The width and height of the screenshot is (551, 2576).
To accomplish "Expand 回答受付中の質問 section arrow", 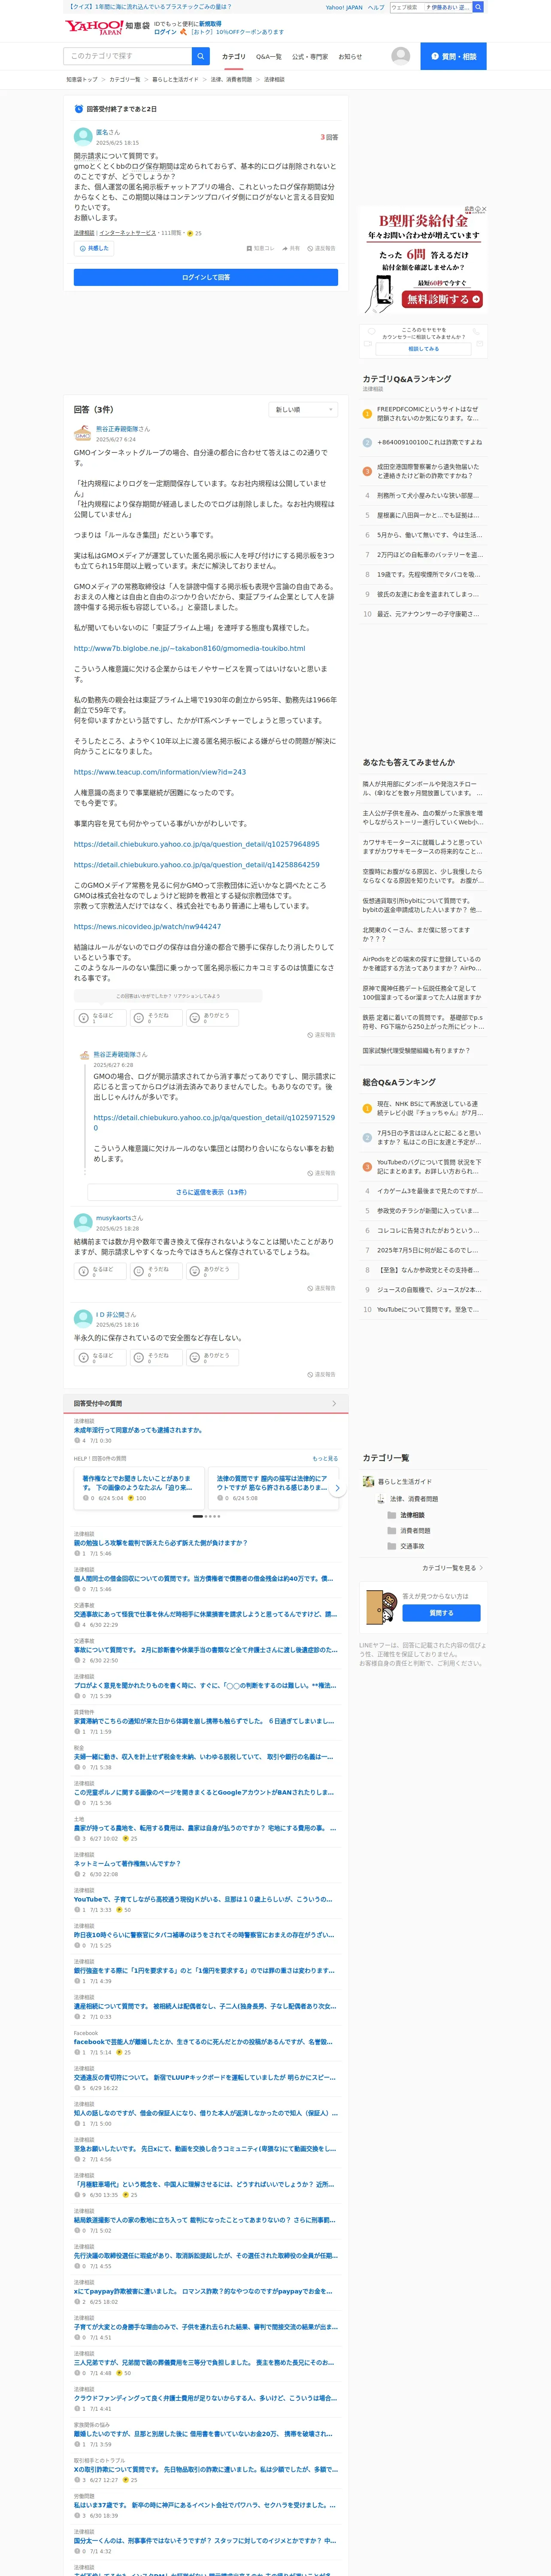I will tap(334, 1404).
